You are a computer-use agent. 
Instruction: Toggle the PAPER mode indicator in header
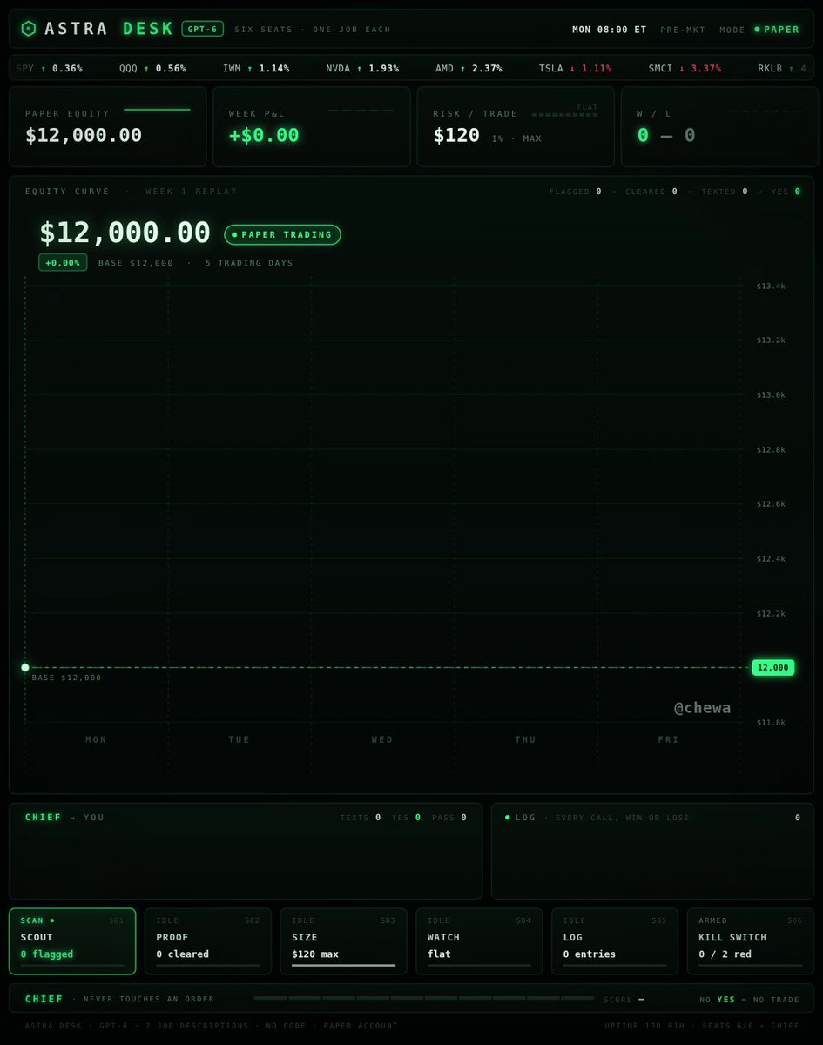[x=777, y=30]
